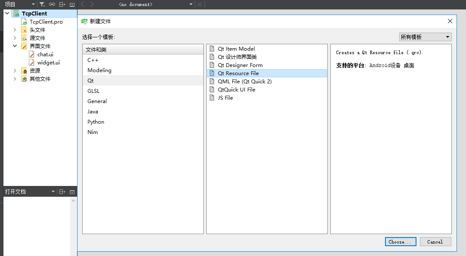
Task: Go forward with the right arrow
Action: coord(92,4)
